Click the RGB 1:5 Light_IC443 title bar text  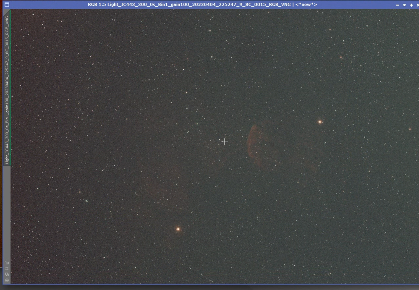202,4
